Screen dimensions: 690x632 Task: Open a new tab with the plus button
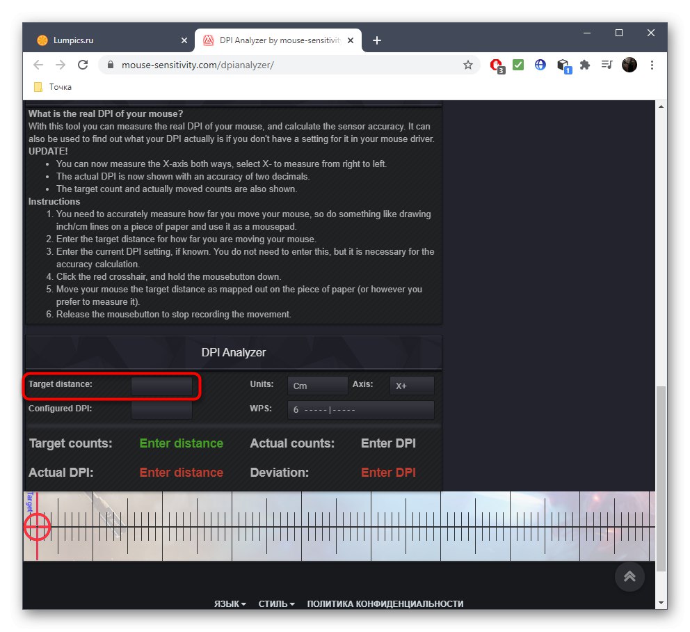(x=377, y=40)
